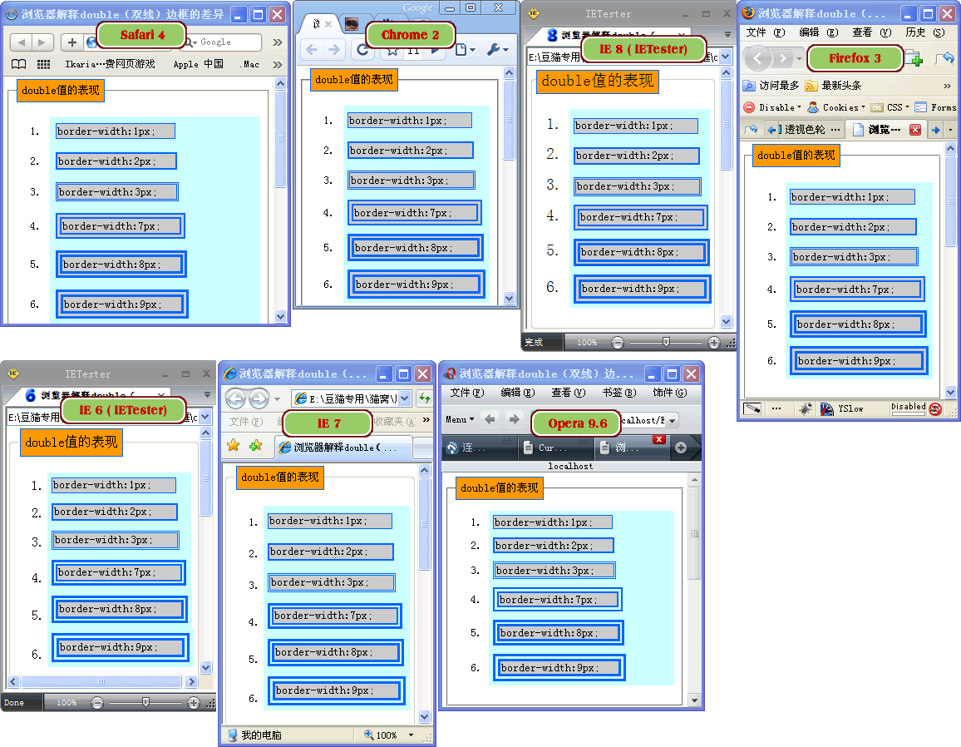Open Chrome's wrench settings menu
The height and width of the screenshot is (747, 961).
[x=497, y=50]
